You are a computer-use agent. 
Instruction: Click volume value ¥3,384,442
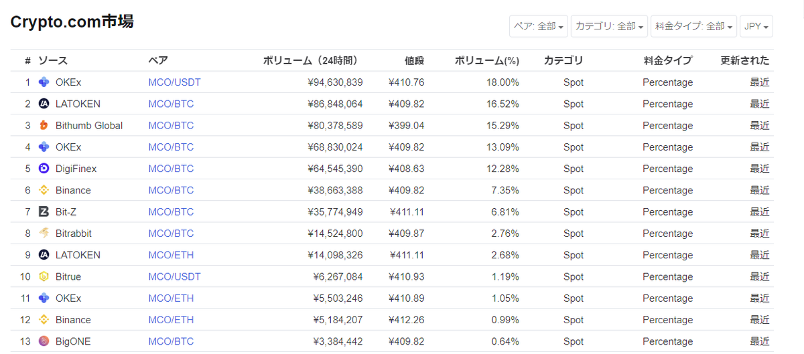coord(338,341)
